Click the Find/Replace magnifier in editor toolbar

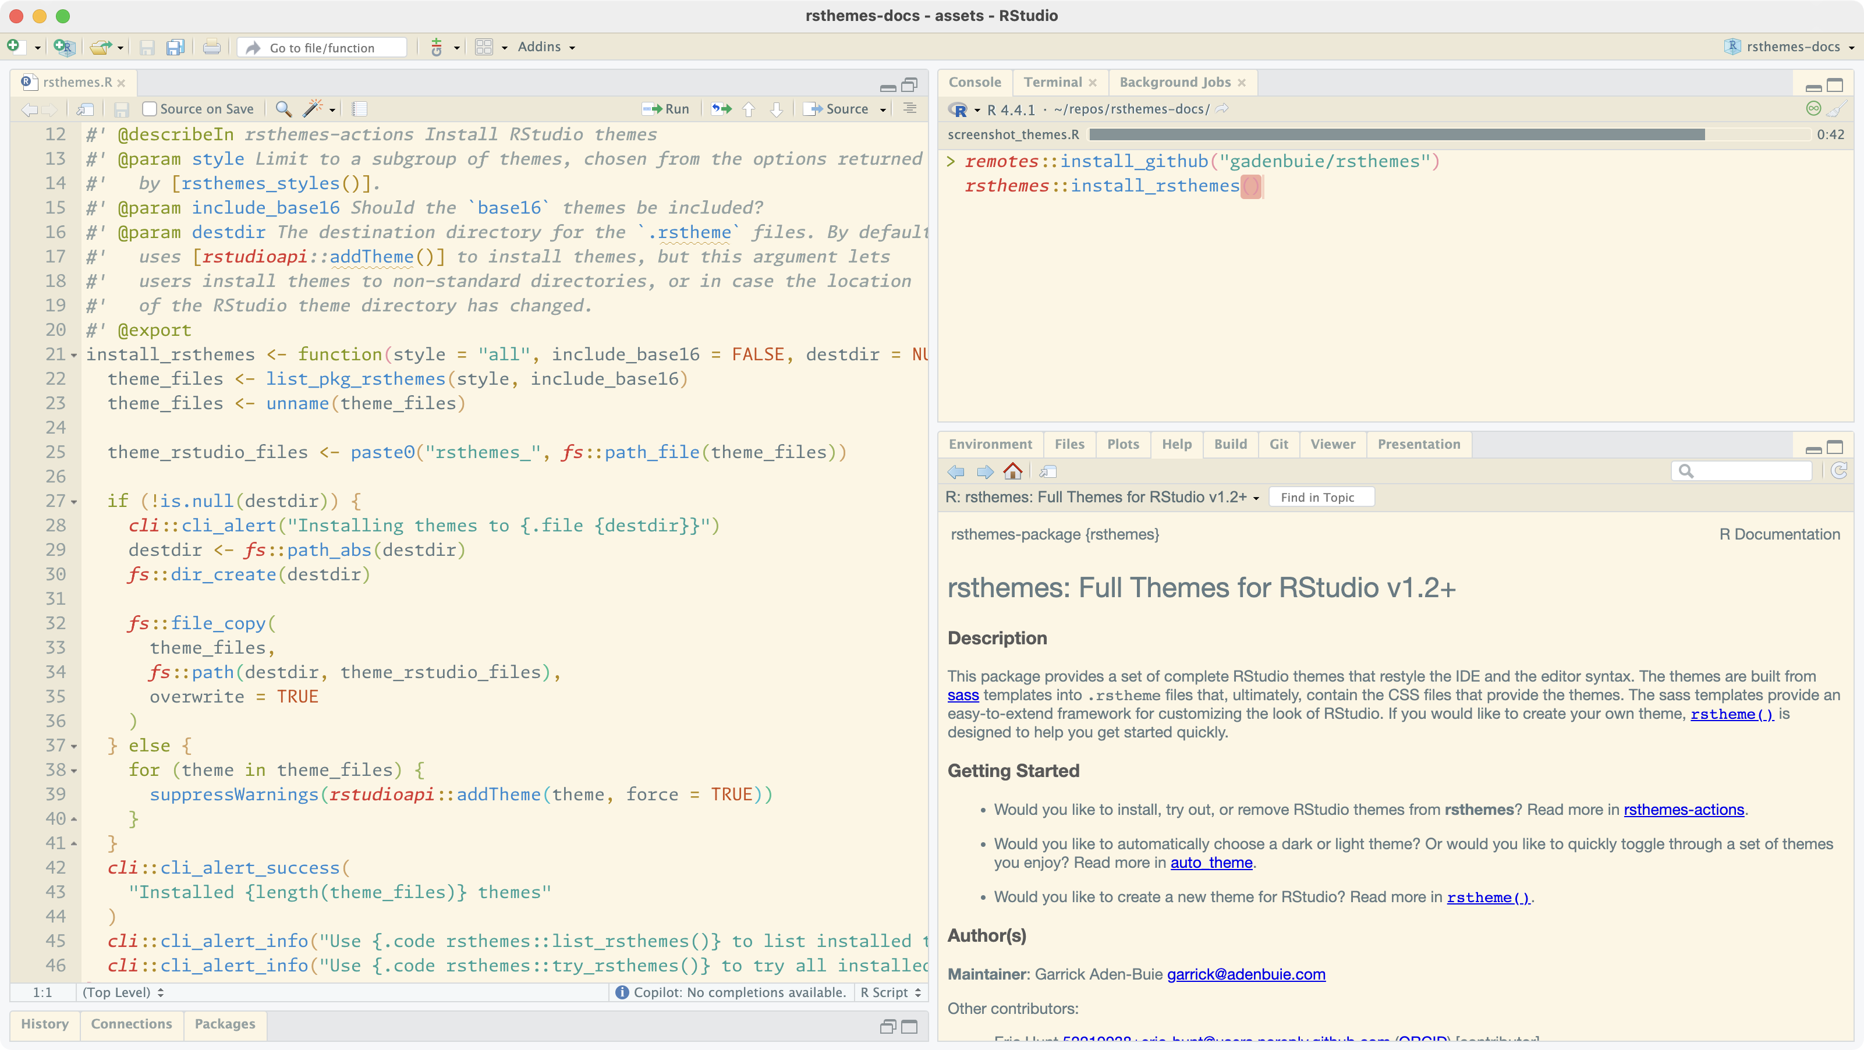(284, 108)
